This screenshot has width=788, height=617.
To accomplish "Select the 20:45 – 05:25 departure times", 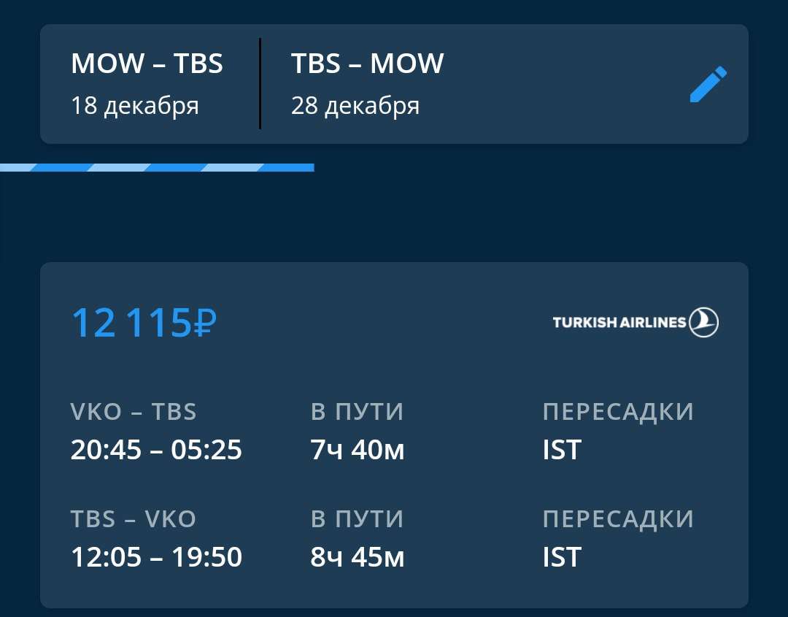I will tap(156, 450).
